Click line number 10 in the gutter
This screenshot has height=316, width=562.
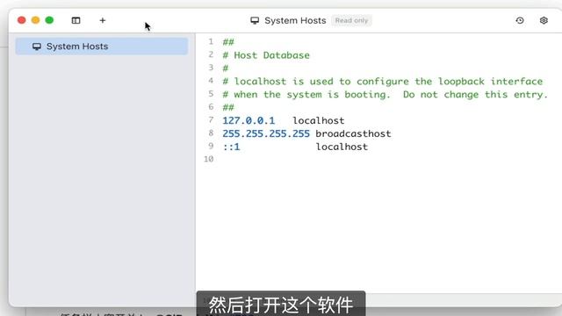tap(209, 159)
